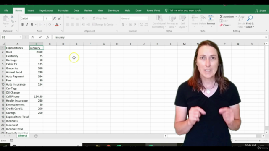The height and width of the screenshot is (151, 269).
Task: Toggle Bold formatting
Action: pos(22,25)
